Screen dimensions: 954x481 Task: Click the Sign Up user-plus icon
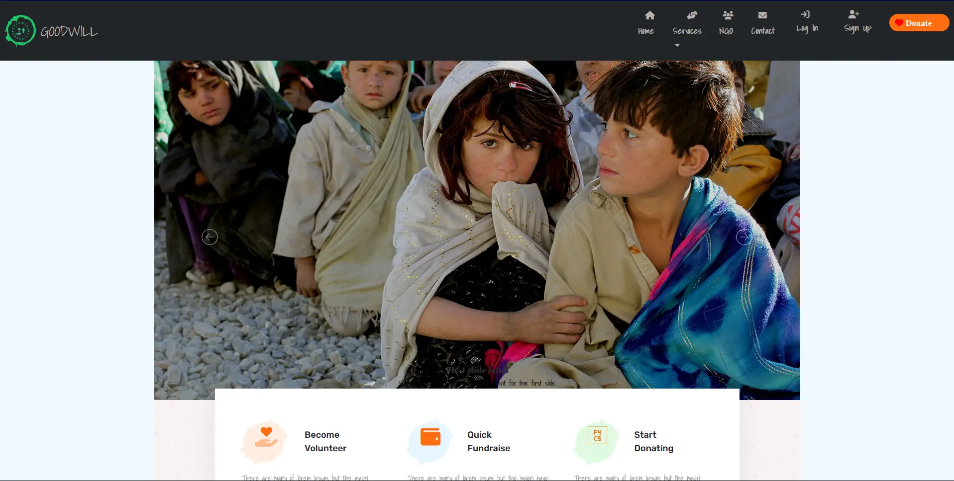point(853,14)
